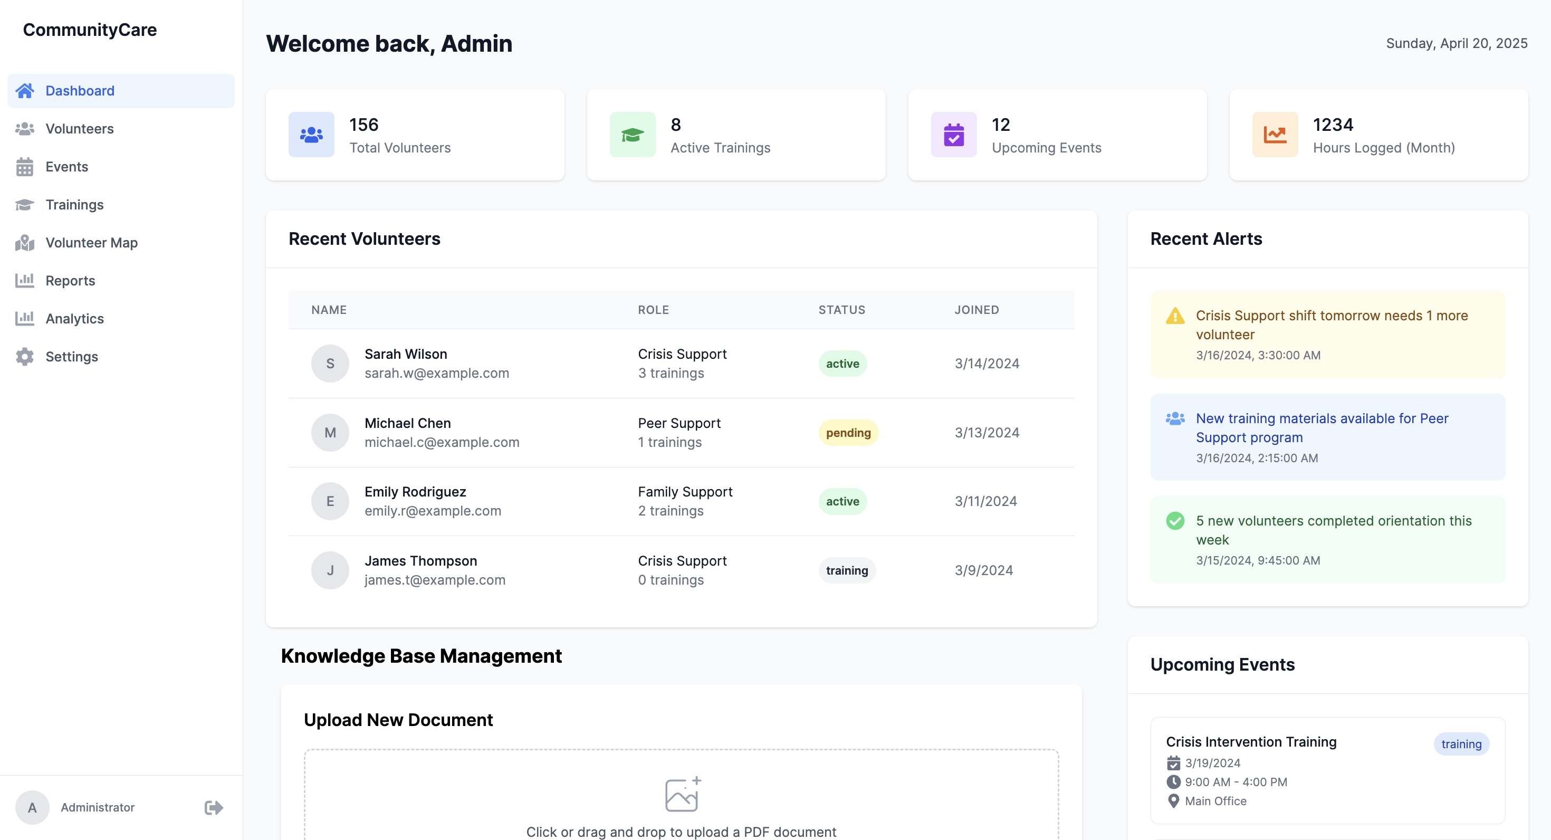Click the image upload icon in dropzone
The height and width of the screenshot is (840, 1551).
point(682,794)
